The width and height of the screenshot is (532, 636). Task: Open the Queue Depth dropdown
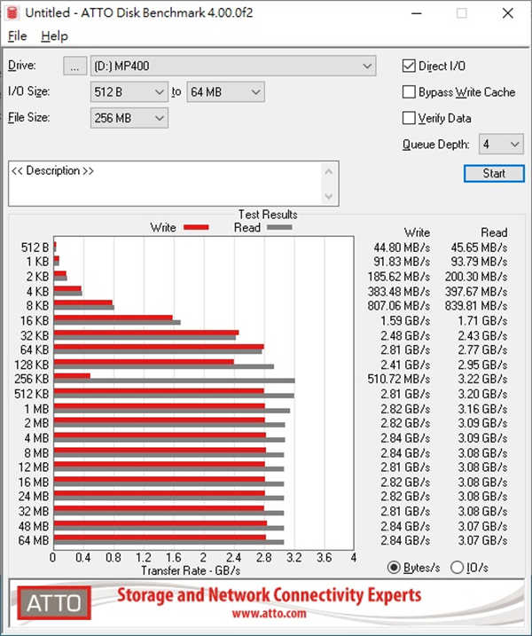coord(501,145)
